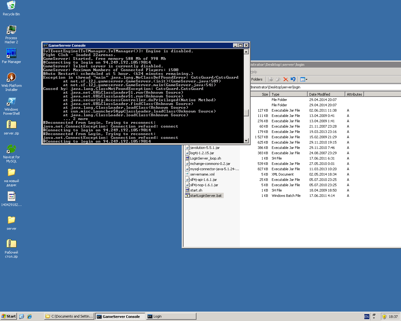401x321 pixels.
Task: Click the GameServer Console scrollbar thumb
Action: point(246,112)
